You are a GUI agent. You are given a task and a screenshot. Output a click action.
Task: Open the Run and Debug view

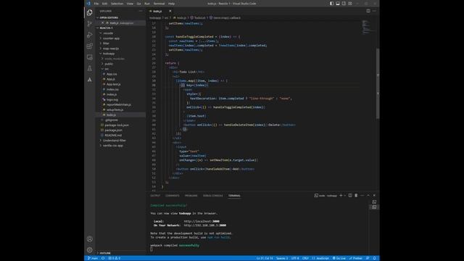coord(90,35)
